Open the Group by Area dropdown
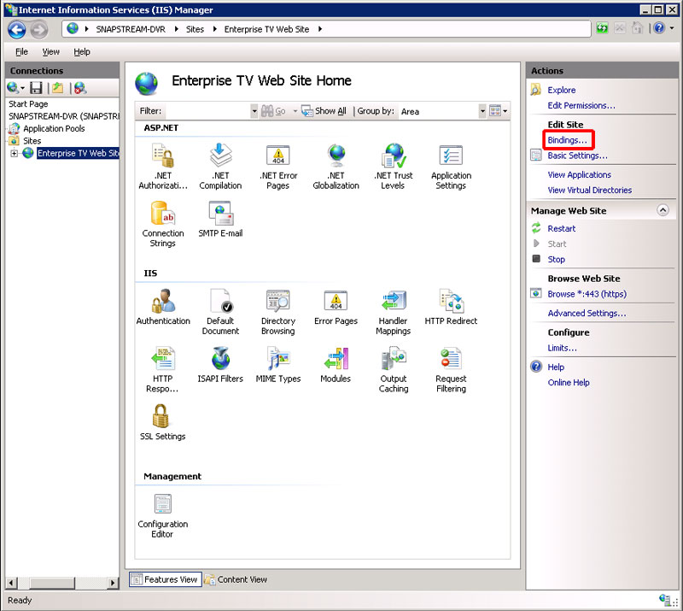This screenshot has height=611, width=683. [482, 111]
